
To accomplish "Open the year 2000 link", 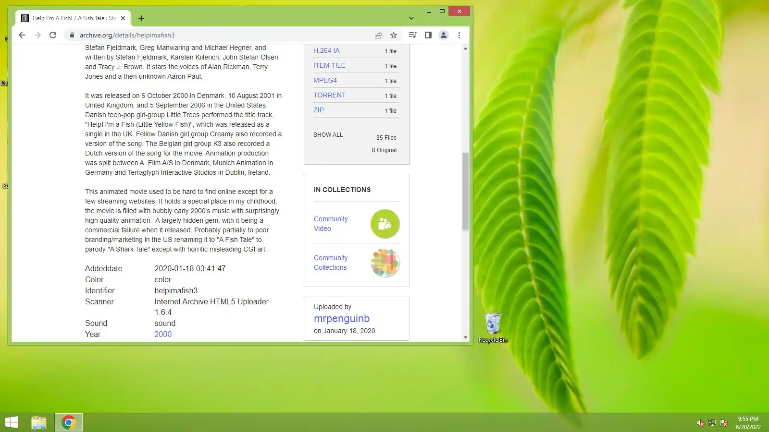I will [163, 334].
